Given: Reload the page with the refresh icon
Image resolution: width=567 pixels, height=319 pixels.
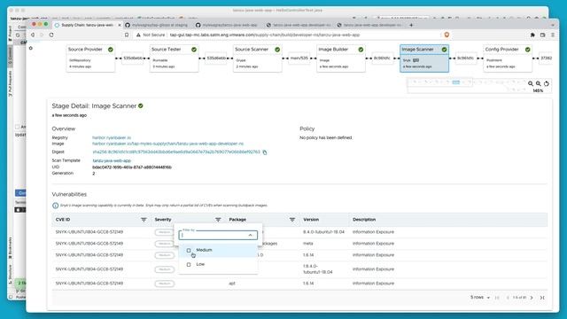Looking at the screenshot, I should (x=51, y=35).
